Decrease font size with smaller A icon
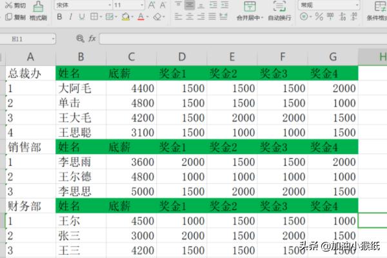387x258 pixels. 163,5
